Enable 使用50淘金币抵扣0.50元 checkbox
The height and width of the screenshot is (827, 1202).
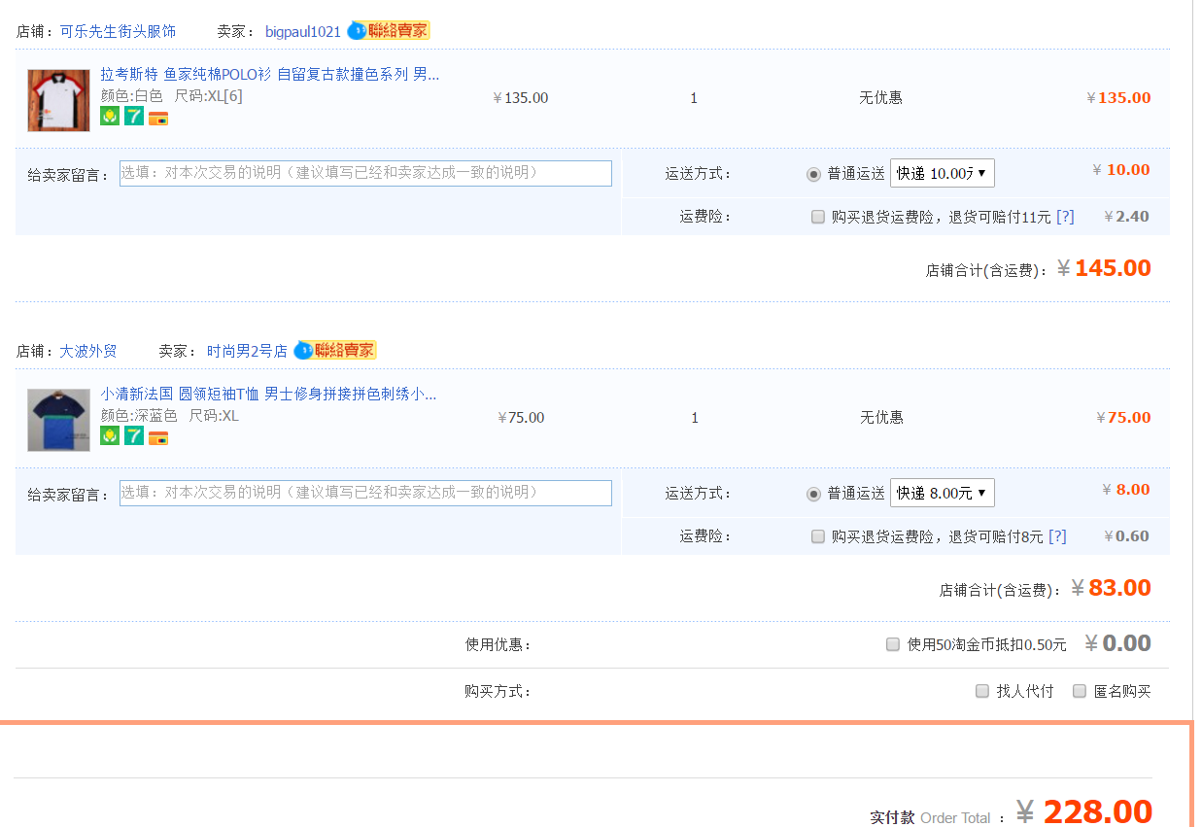pyautogui.click(x=893, y=644)
